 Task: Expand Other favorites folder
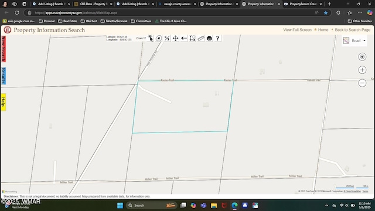coord(360,21)
